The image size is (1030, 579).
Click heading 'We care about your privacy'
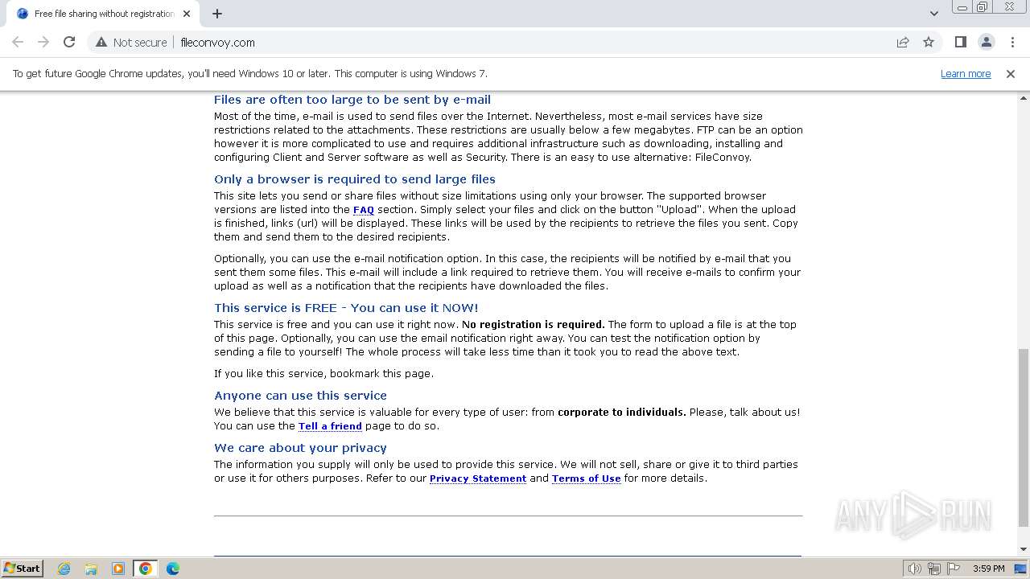pyautogui.click(x=300, y=448)
